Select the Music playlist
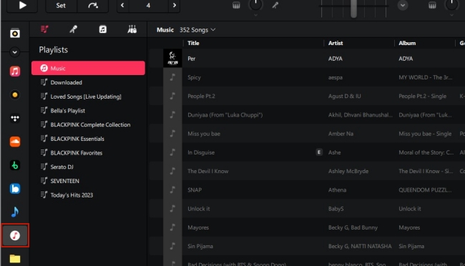The width and height of the screenshot is (465, 266). (88, 68)
